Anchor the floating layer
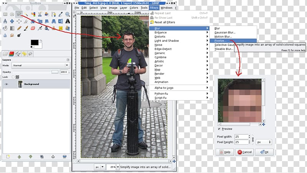Image resolution: width=307 pixels, height=173 pixels. point(53,157)
